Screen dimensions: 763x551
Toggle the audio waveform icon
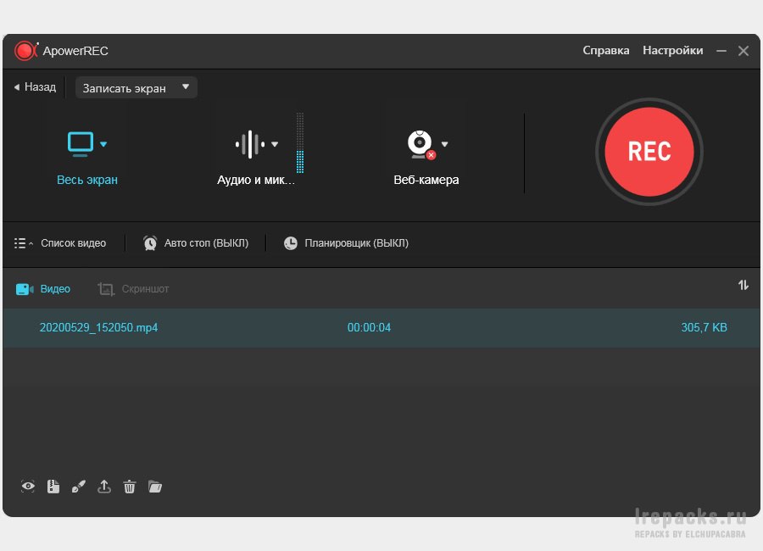click(x=249, y=144)
